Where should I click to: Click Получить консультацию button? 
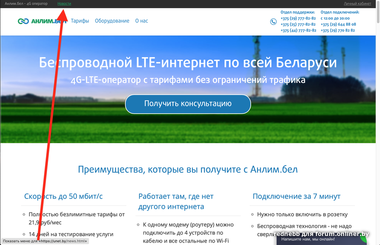coord(188,104)
